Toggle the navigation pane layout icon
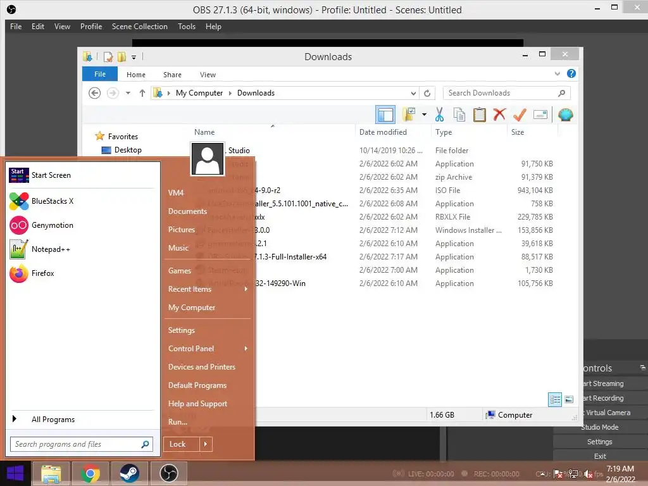This screenshot has height=486, width=648. coord(385,115)
